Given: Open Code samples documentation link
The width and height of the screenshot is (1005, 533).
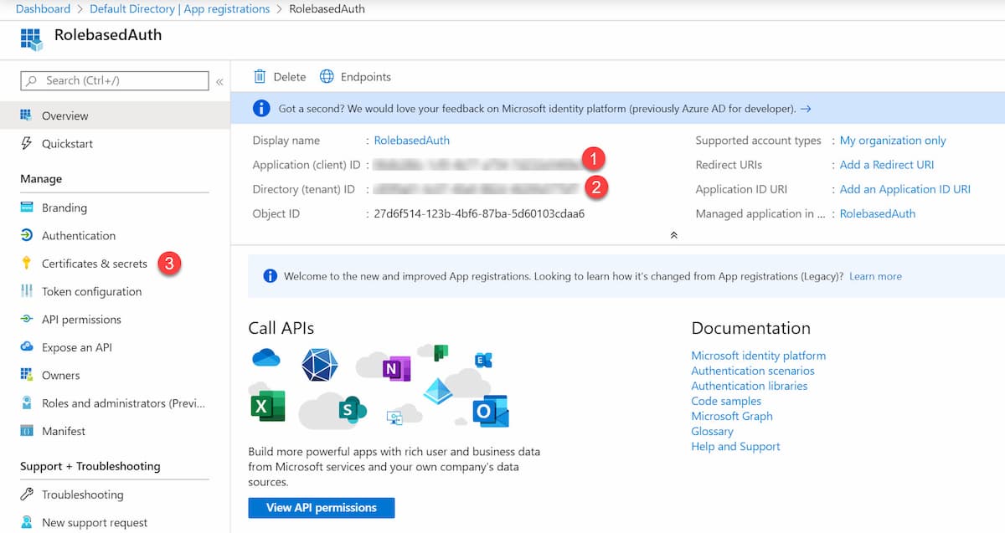Looking at the screenshot, I should coord(727,401).
